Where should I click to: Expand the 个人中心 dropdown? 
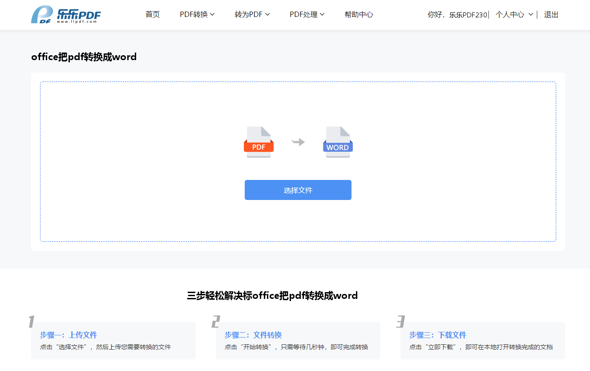[514, 15]
